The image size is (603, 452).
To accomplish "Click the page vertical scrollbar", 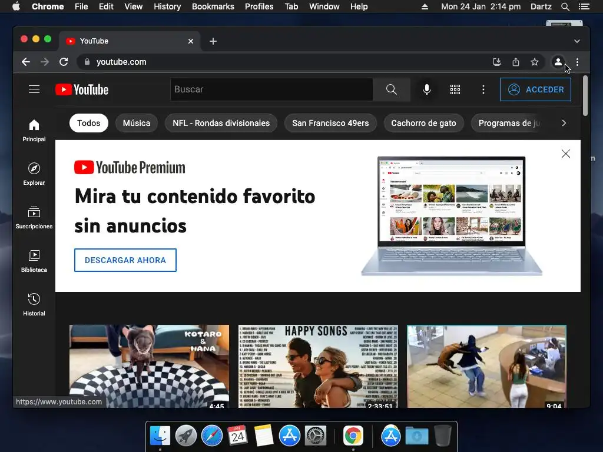I will [x=585, y=96].
